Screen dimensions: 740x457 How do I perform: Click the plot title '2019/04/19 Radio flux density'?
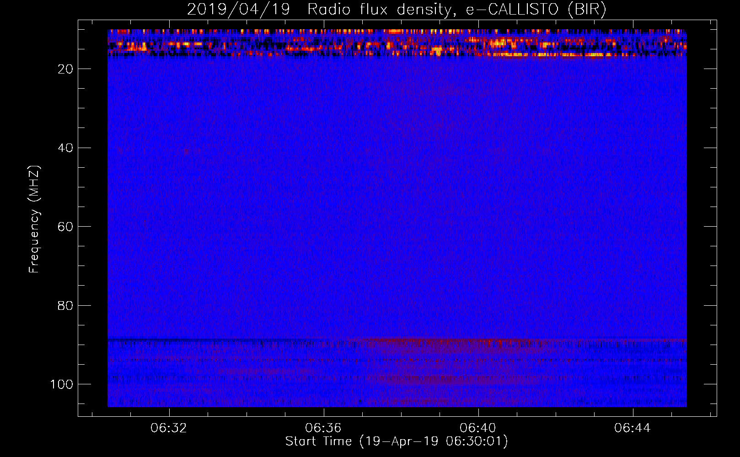pos(397,10)
